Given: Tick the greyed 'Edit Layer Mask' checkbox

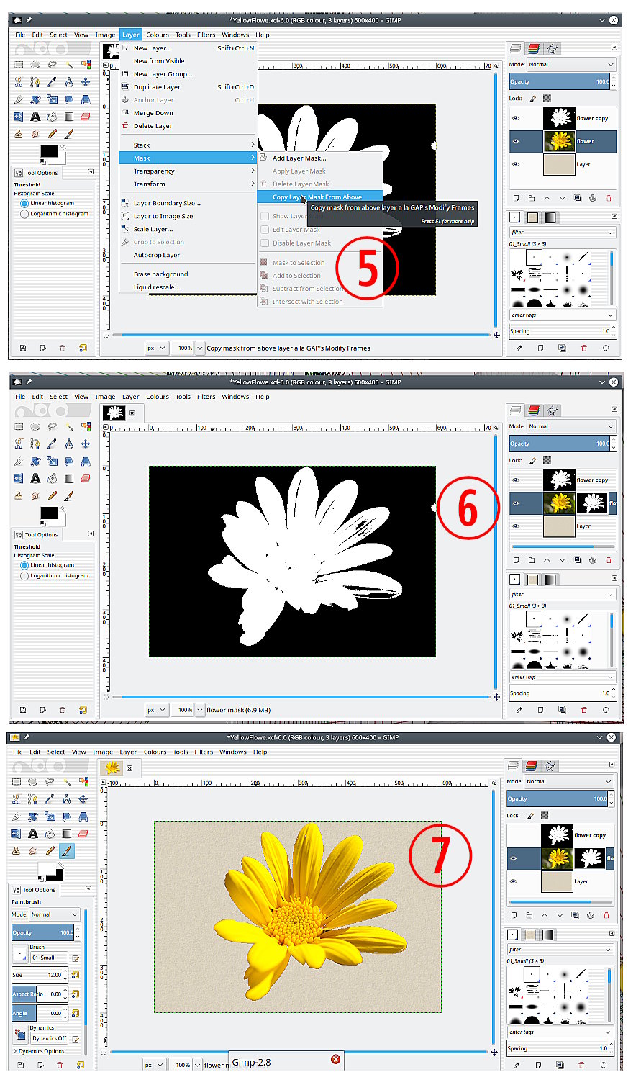Looking at the screenshot, I should 265,230.
